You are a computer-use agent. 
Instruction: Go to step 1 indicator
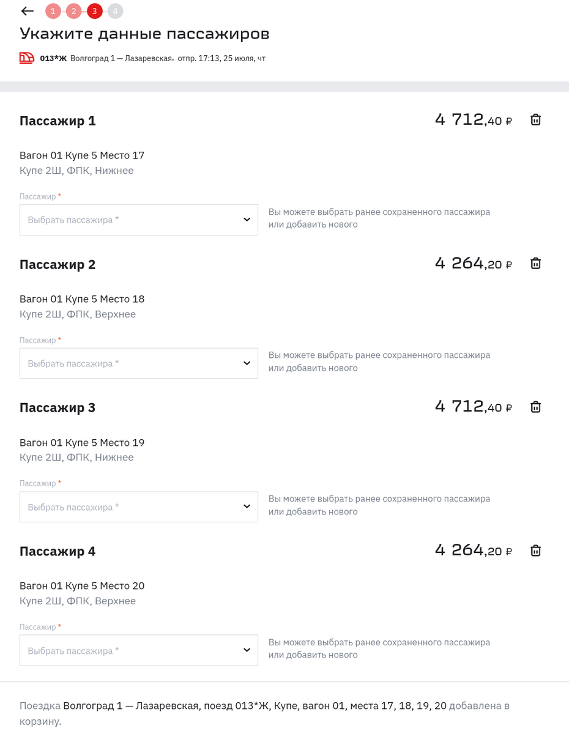53,11
